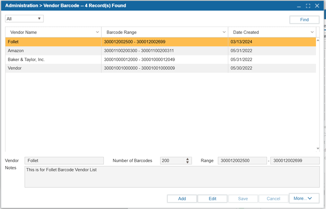Click the Find button
This screenshot has width=326, height=209.
304,20
